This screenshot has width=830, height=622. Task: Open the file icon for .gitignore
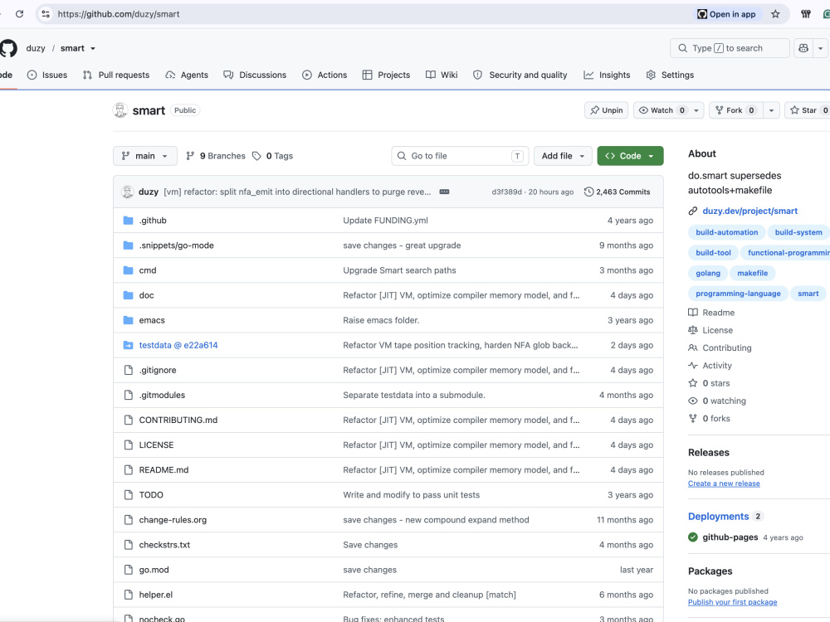[128, 370]
